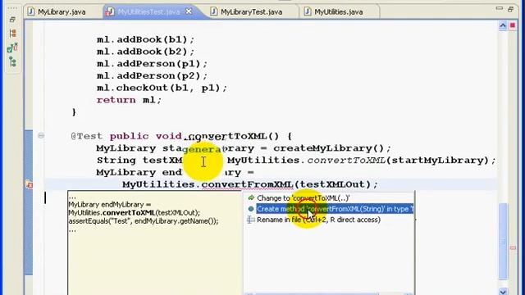Viewport: 525px width, 295px height.
Task: Click the Java file icon on MyLibraryTest.java tab
Action: point(213,11)
